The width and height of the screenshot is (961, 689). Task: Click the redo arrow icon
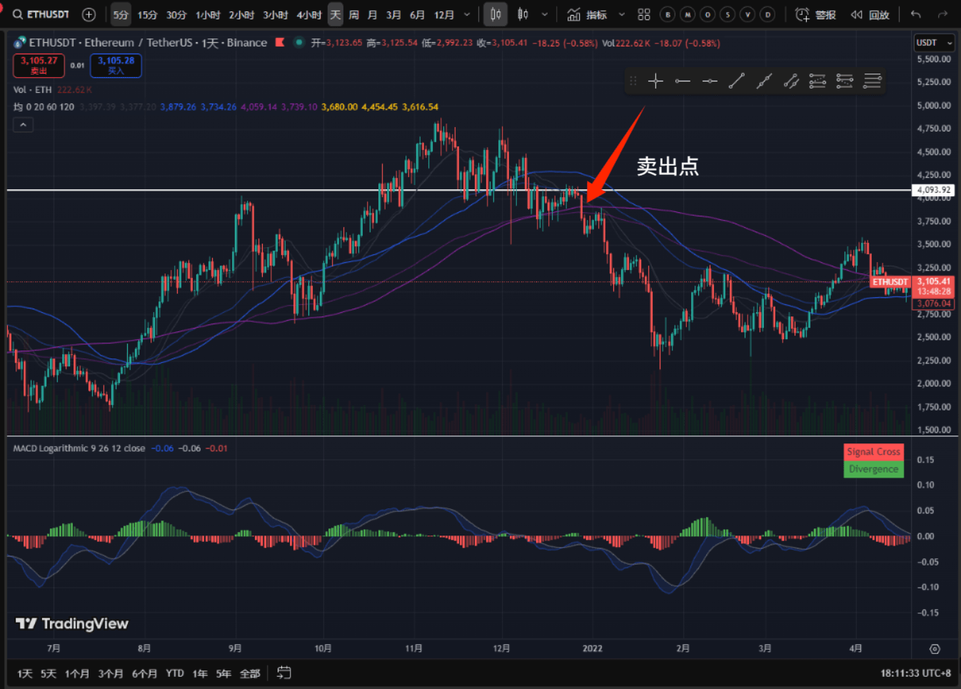pyautogui.click(x=942, y=14)
